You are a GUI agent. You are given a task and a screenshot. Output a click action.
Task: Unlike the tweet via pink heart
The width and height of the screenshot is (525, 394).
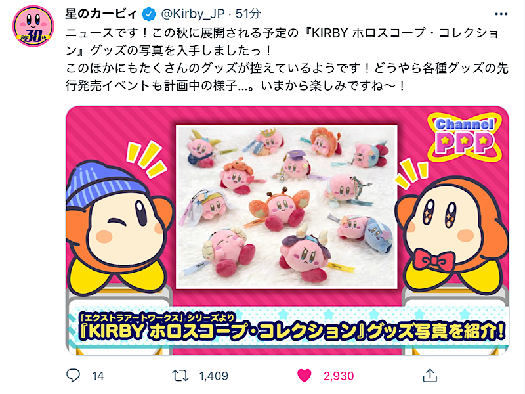pyautogui.click(x=304, y=375)
